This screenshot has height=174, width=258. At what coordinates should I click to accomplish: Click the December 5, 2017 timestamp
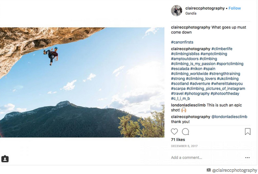coord(184,146)
